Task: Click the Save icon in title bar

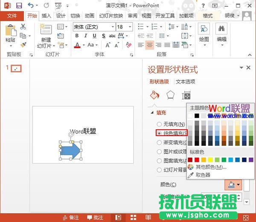Action: (x=19, y=6)
